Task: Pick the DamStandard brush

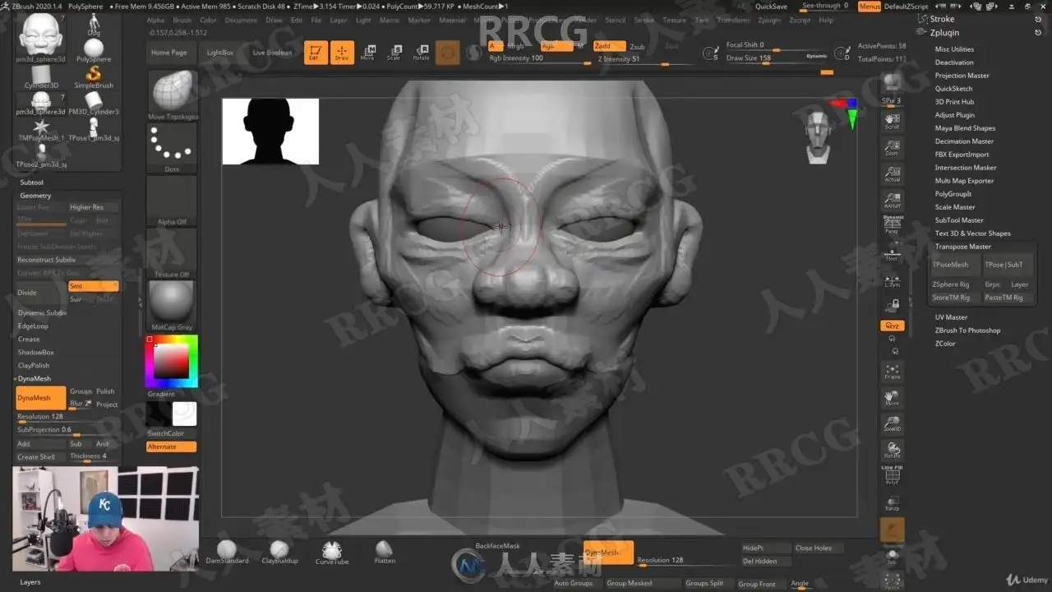Action: pos(227,552)
